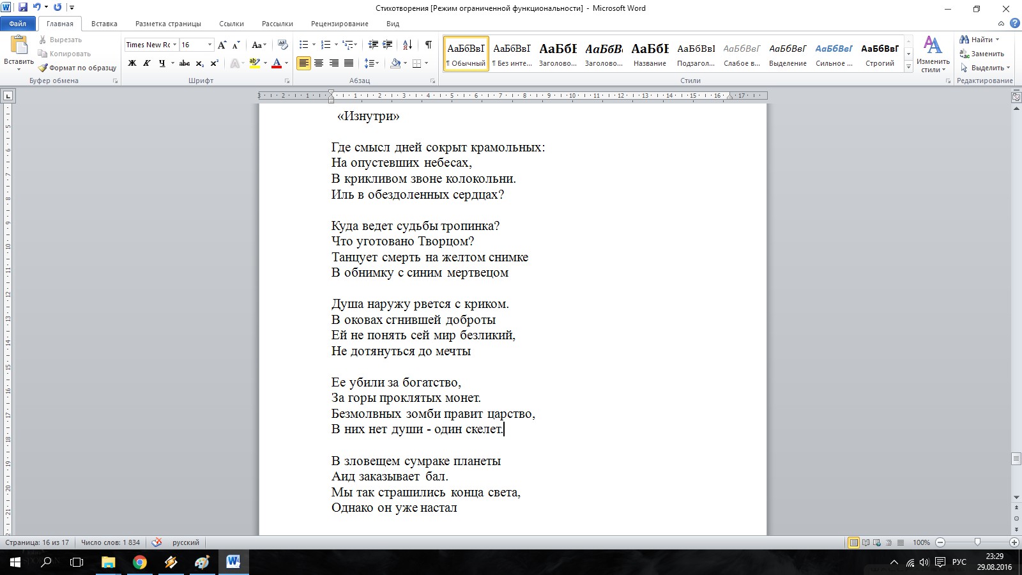Switch to Full Screen Reading view icon
Screen dimensions: 1022x575
point(866,542)
